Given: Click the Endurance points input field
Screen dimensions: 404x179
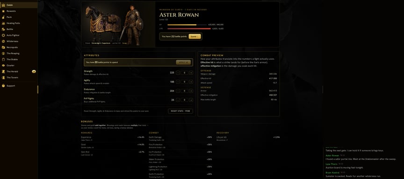Looking at the screenshot, I should (185, 90).
